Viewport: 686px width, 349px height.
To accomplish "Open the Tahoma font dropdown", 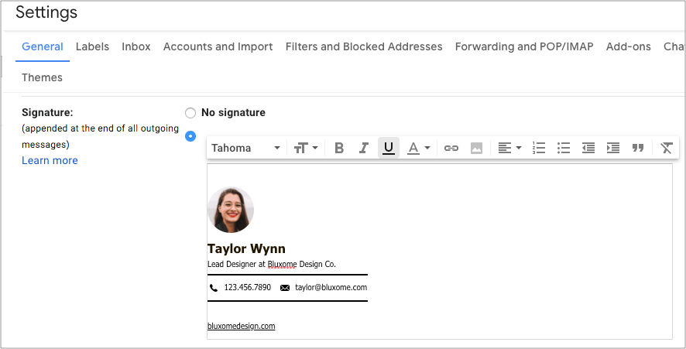I will point(245,149).
